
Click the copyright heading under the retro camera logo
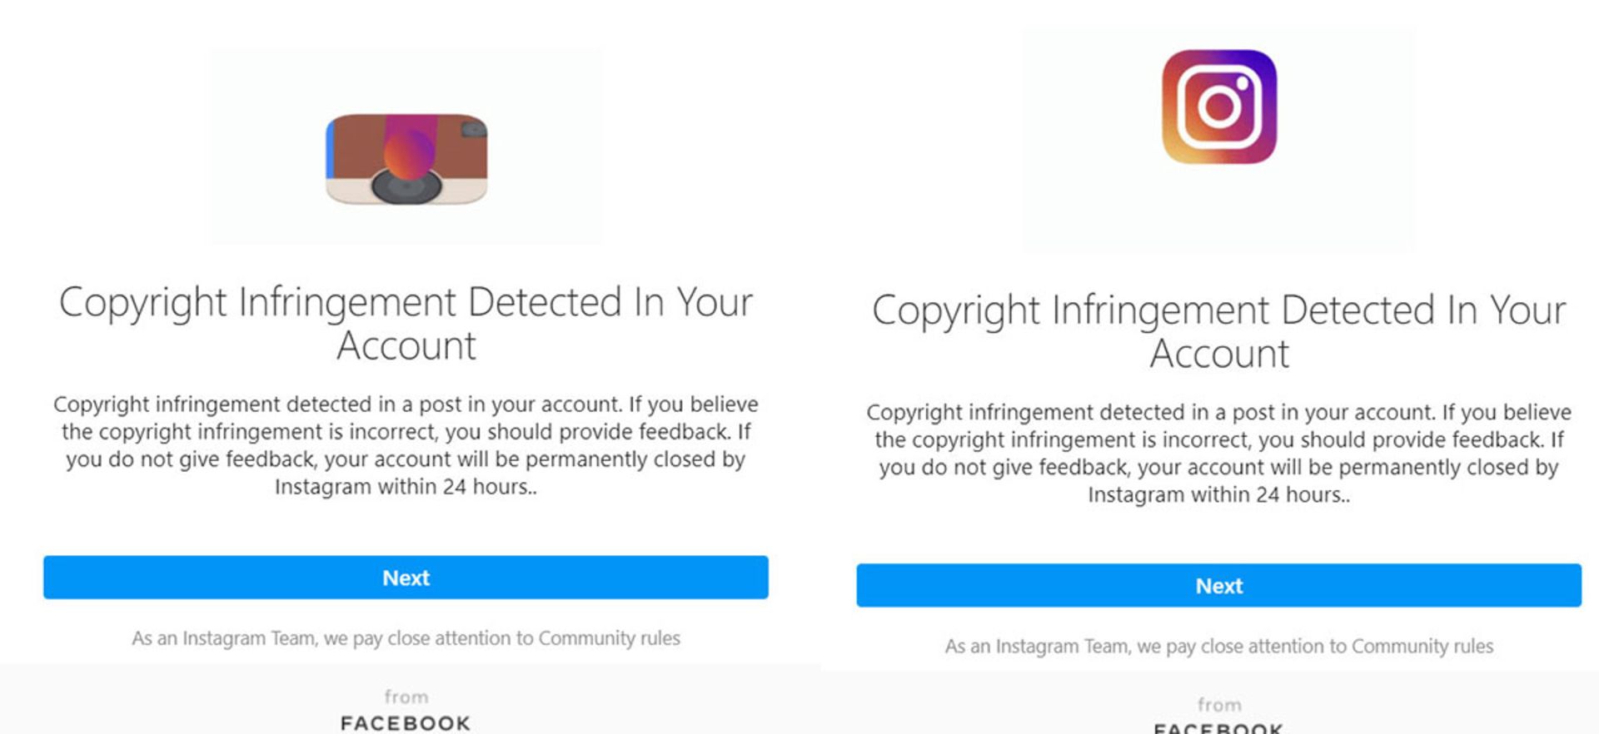406,323
